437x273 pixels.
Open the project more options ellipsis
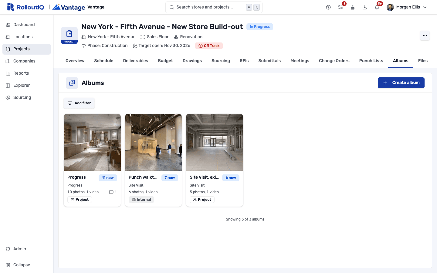tap(425, 35)
